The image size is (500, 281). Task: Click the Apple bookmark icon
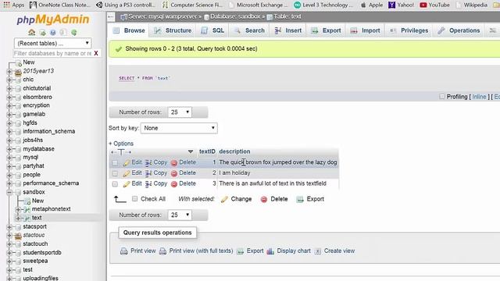363,5
